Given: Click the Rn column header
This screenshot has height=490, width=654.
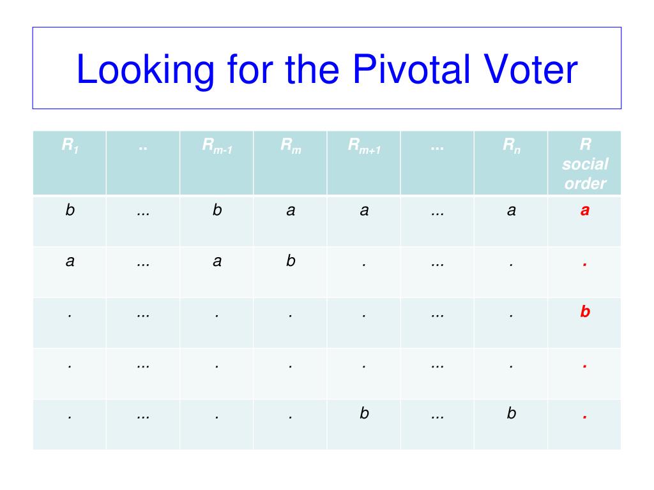Looking at the screenshot, I should [x=511, y=163].
